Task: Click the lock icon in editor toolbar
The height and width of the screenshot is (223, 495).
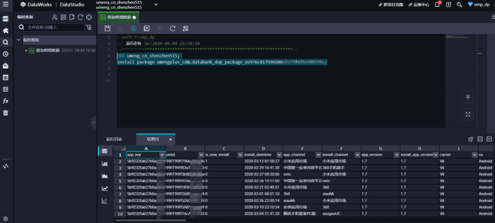Action: point(120,28)
